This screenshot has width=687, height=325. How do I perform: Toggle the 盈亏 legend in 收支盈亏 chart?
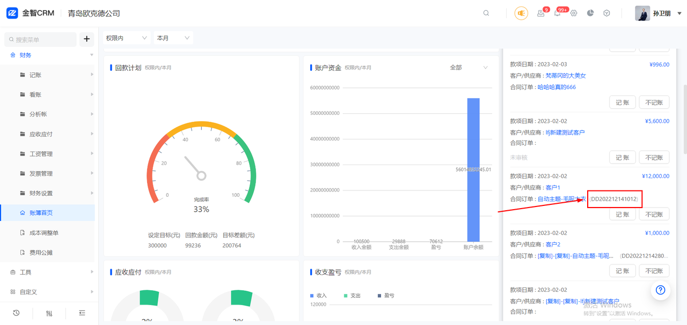click(386, 296)
